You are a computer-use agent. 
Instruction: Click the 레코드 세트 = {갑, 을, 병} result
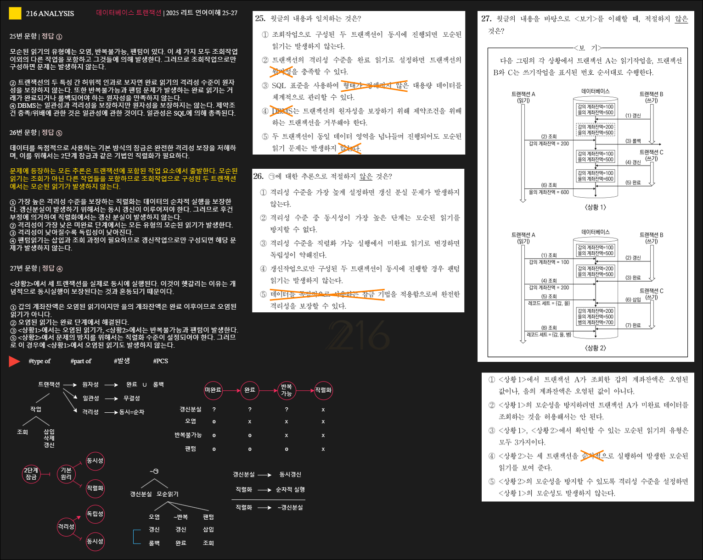[549, 334]
